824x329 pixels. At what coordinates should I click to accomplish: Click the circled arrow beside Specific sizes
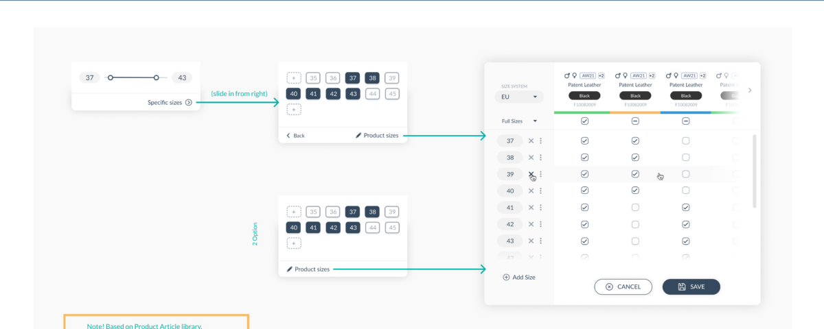click(188, 102)
